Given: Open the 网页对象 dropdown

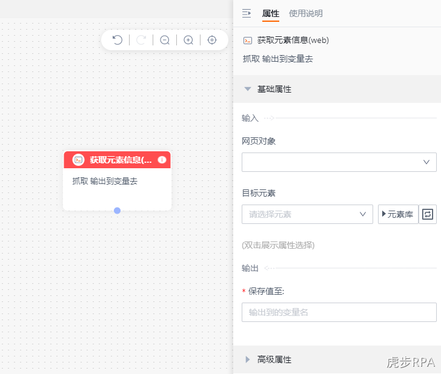Looking at the screenshot, I should [x=339, y=162].
